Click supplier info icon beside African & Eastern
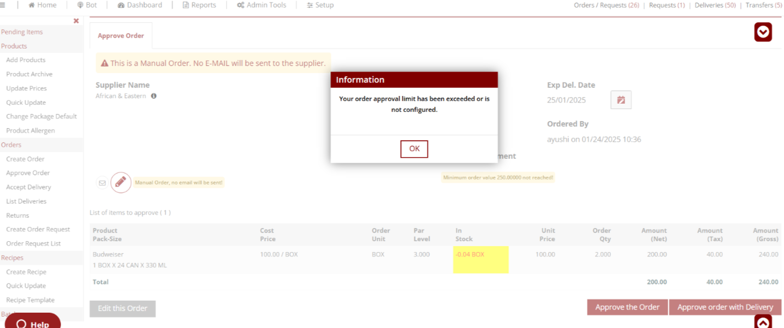This screenshot has height=328, width=784. click(154, 96)
